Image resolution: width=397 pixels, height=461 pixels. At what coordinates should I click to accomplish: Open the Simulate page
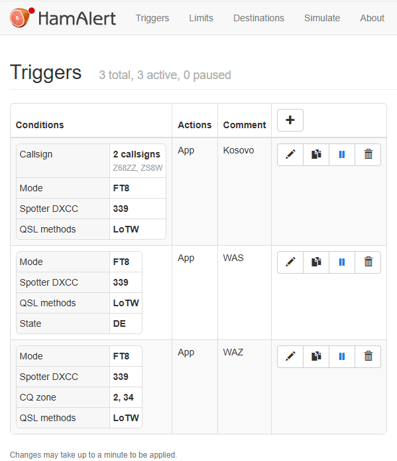click(322, 18)
